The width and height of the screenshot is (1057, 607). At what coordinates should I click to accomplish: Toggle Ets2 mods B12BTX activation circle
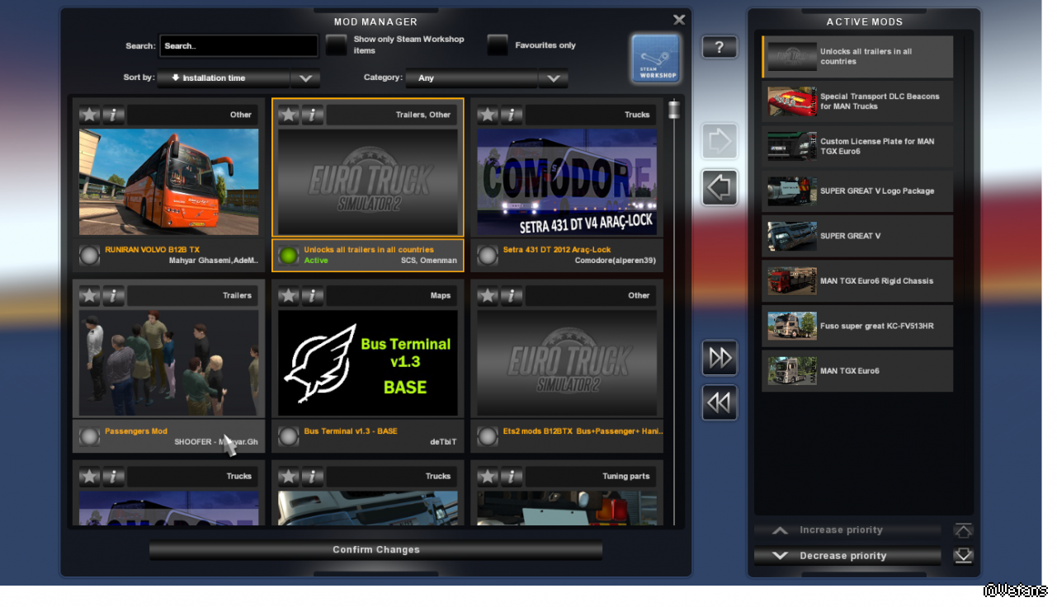coord(488,437)
